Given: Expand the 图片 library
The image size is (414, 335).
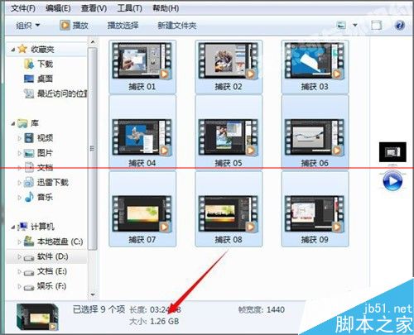Looking at the screenshot, I should [19, 153].
